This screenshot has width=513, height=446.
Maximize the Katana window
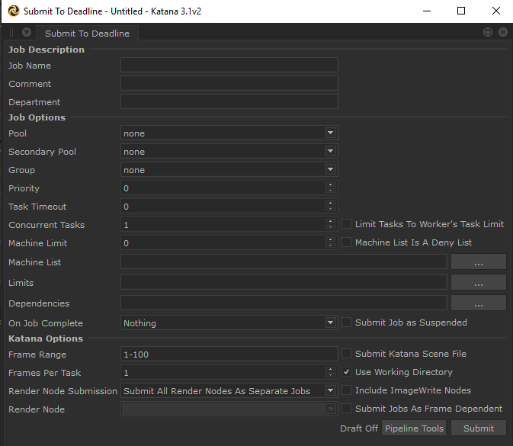coord(461,11)
